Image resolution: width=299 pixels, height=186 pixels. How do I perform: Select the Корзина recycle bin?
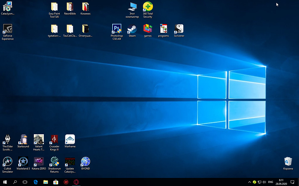click(x=288, y=163)
